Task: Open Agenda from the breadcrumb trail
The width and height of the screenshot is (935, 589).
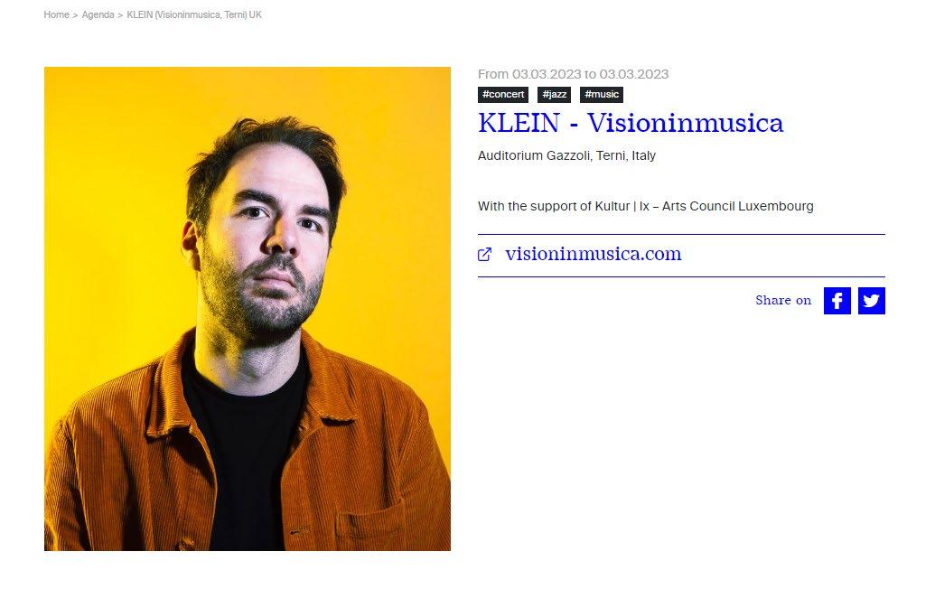Action: click(x=98, y=14)
